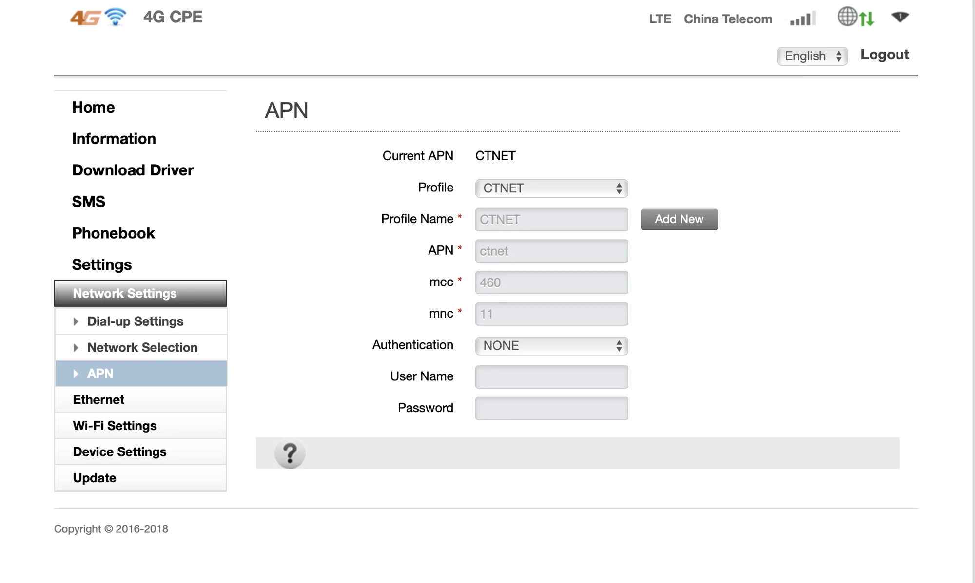
Task: Click the APN ctnet input field
Action: point(551,251)
